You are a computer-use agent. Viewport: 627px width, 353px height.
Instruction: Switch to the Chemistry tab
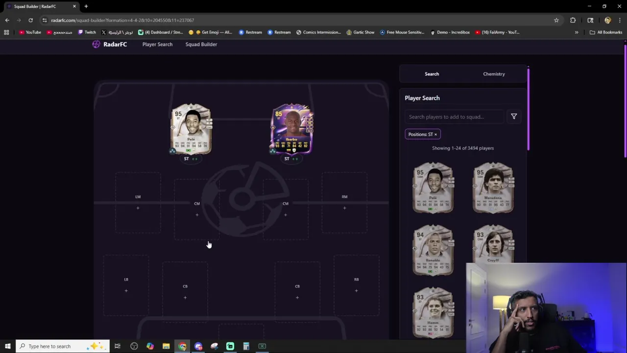coord(494,74)
